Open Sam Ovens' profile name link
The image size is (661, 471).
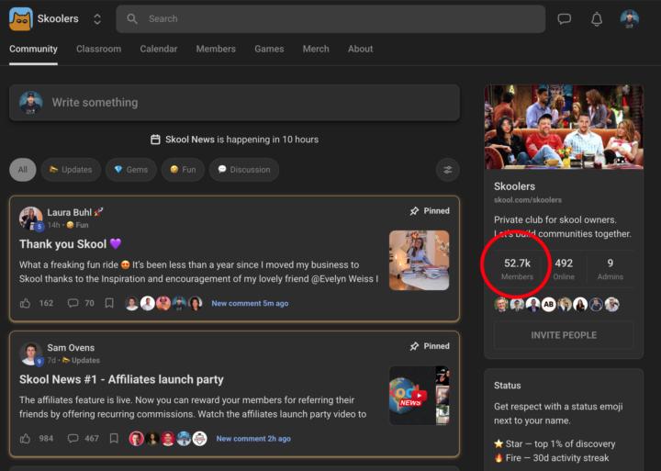click(x=71, y=347)
